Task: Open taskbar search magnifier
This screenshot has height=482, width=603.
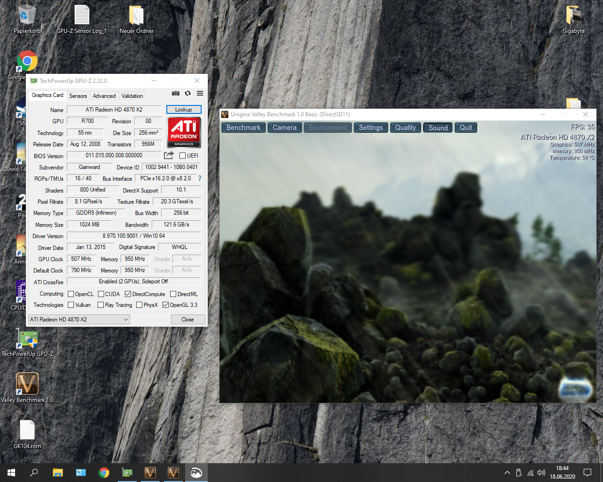Action: click(x=34, y=473)
